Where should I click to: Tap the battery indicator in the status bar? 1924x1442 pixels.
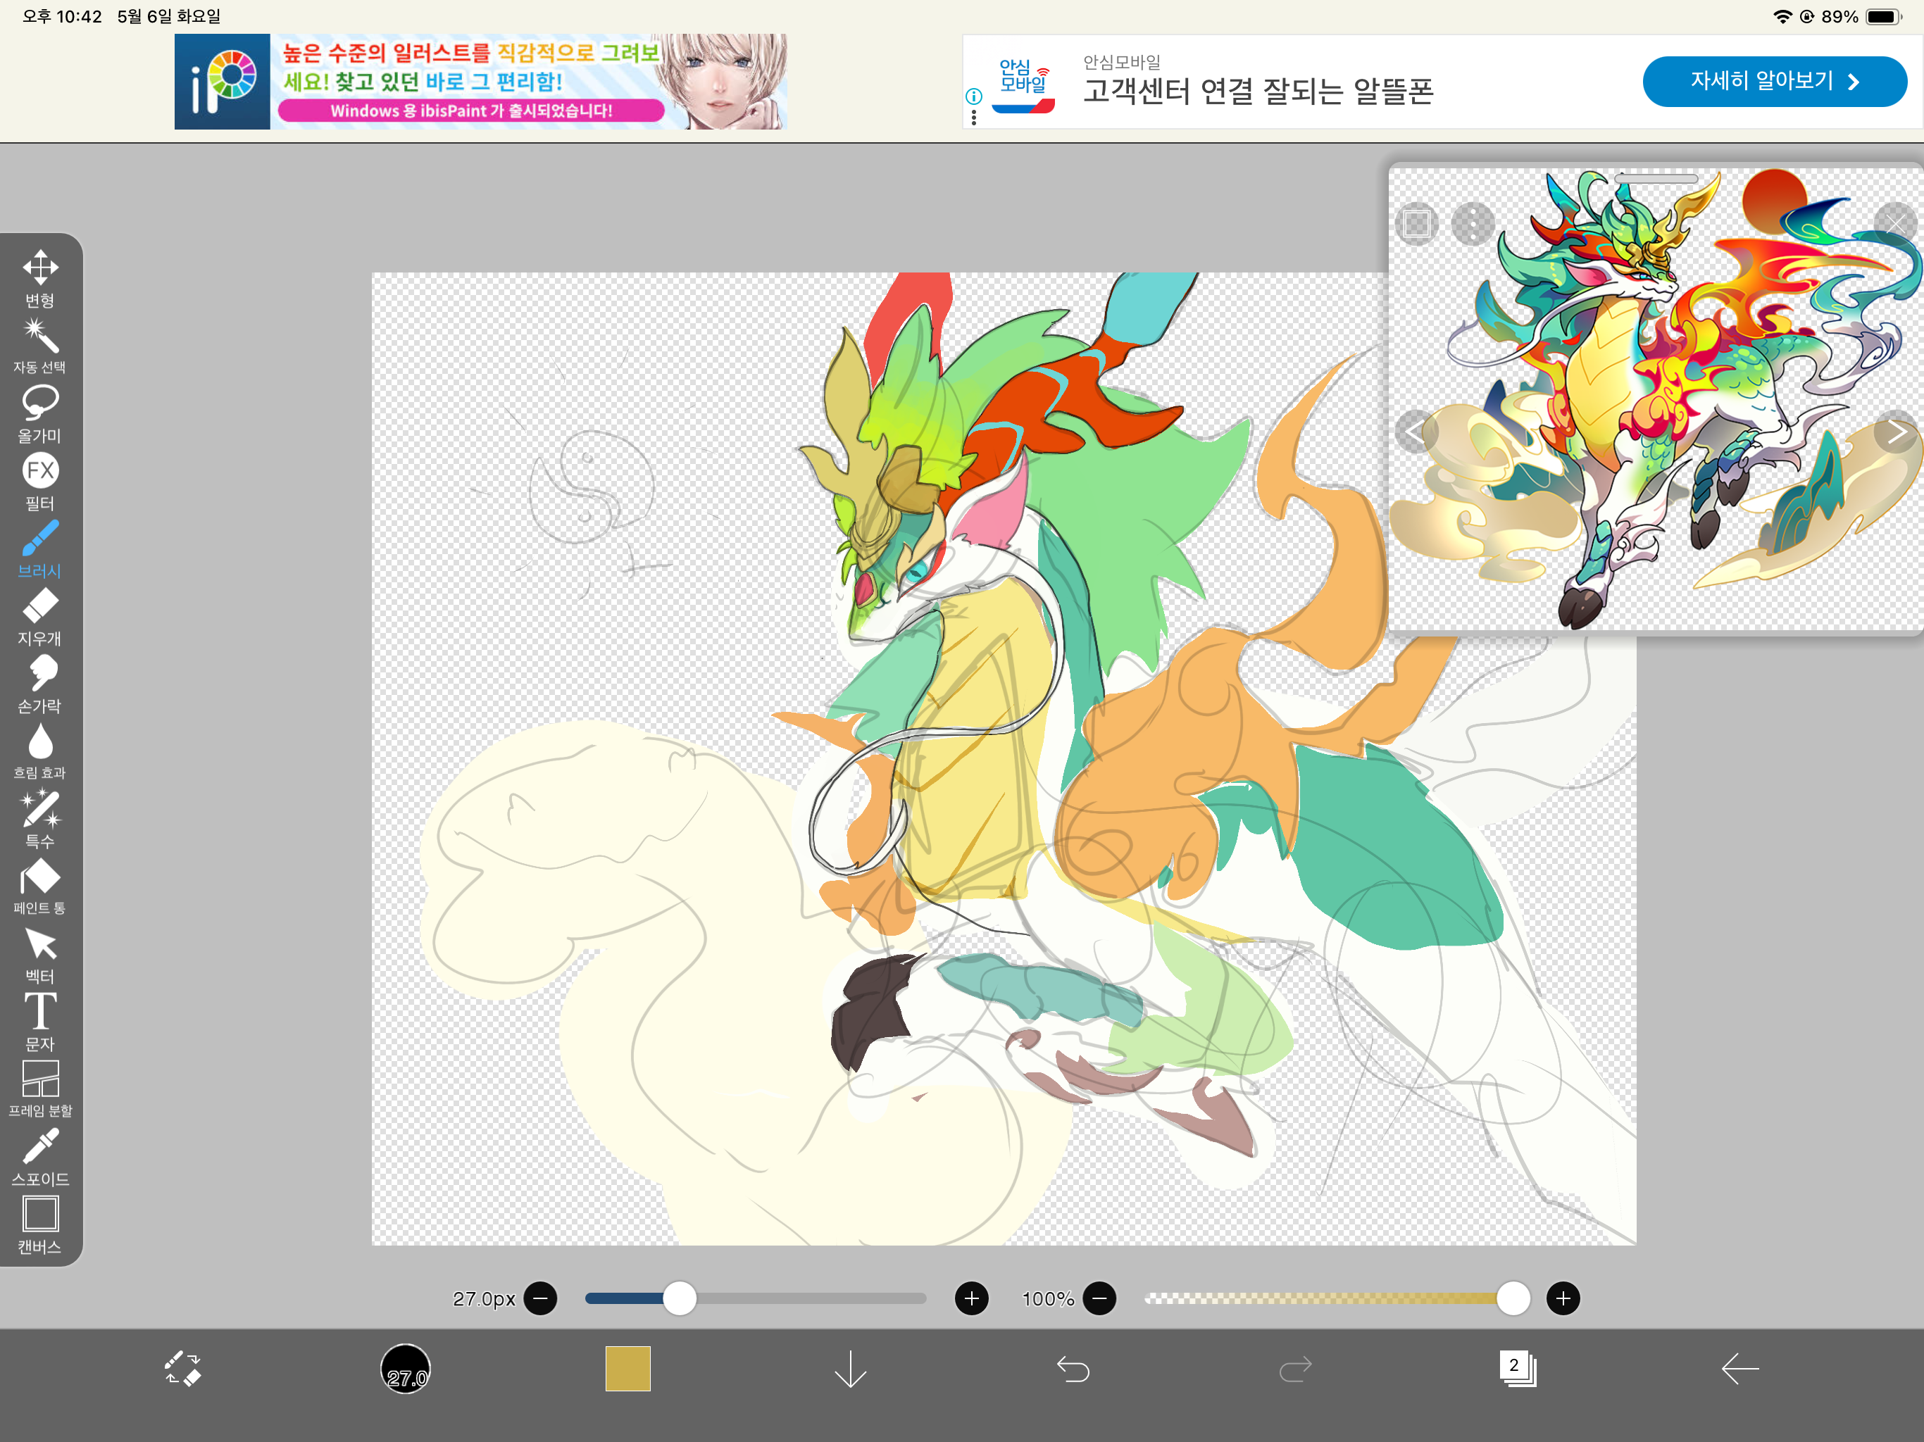coord(1883,16)
